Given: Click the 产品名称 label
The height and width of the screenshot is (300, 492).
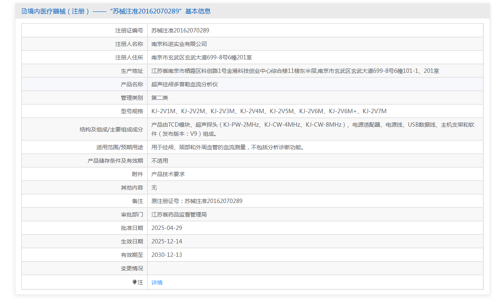Looking at the screenshot, I should (x=132, y=84).
